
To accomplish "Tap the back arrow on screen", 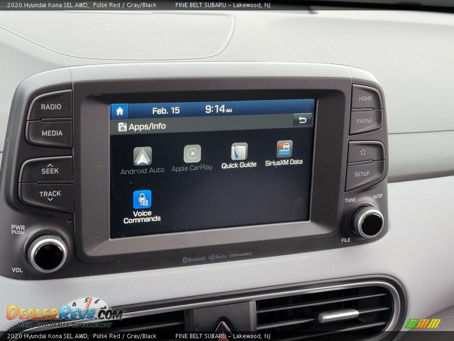I will tap(303, 120).
